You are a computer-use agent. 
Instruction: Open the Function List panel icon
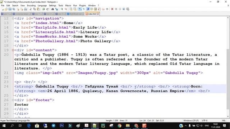tap(99, 9)
